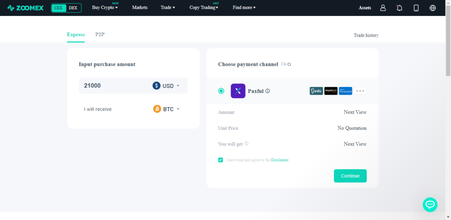
Task: Open the live chat support bubble
Action: coord(430,204)
